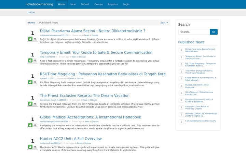Upvote the Dijital Pazarlama Ajansı Seçimi post
The image size is (246, 154).
(30, 39)
